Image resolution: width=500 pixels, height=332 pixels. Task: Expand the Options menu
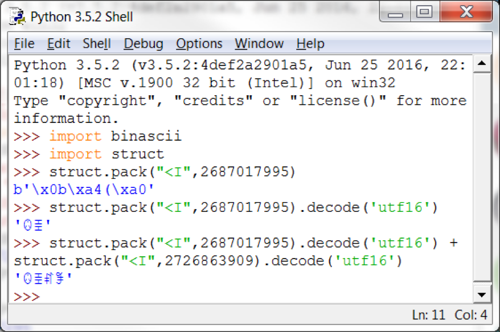[199, 44]
